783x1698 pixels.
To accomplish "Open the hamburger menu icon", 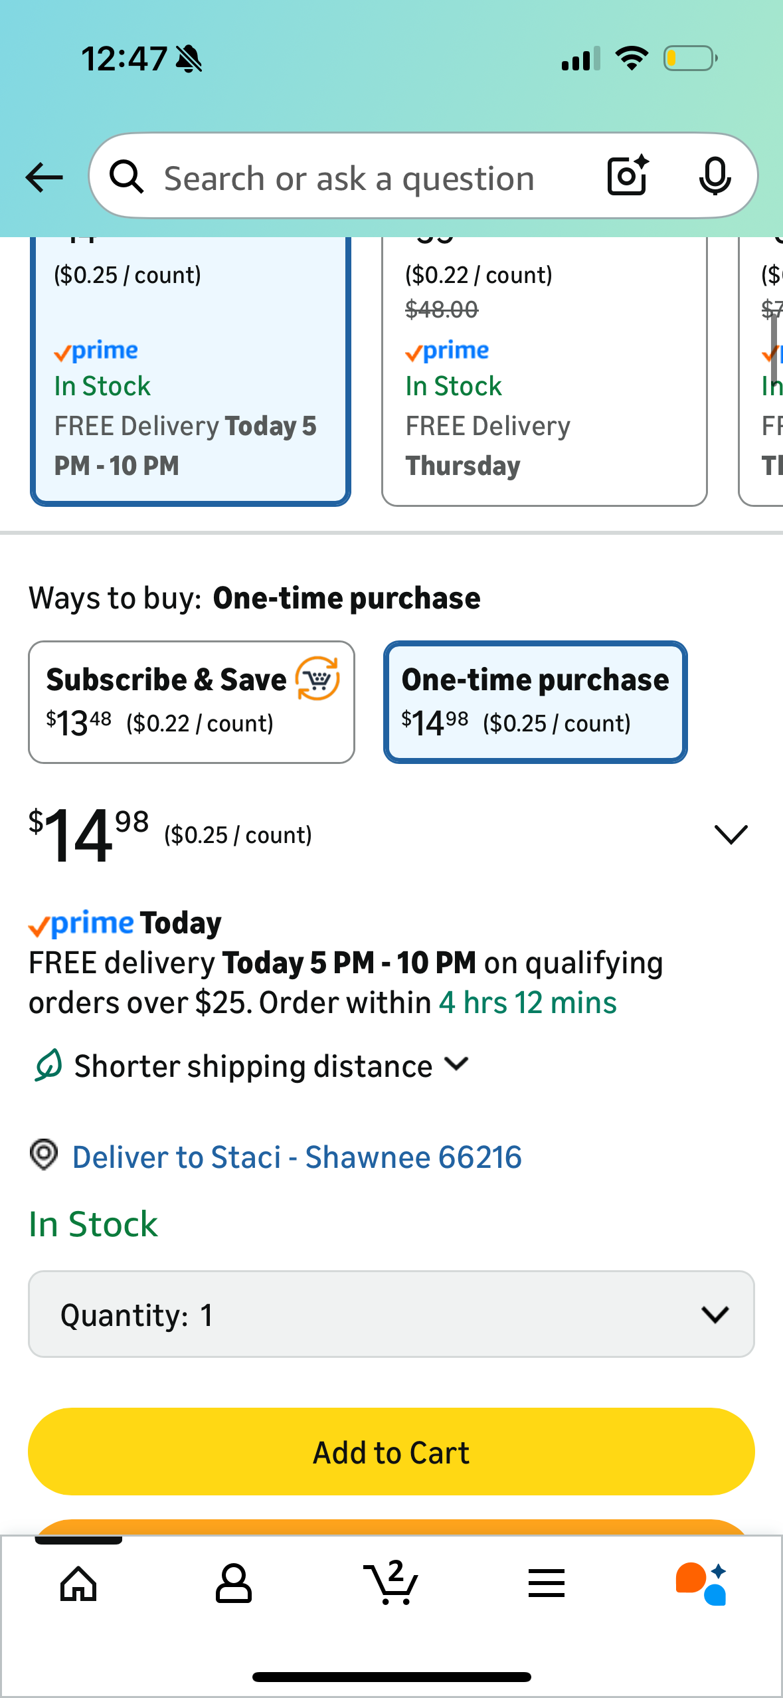I will point(547,1584).
